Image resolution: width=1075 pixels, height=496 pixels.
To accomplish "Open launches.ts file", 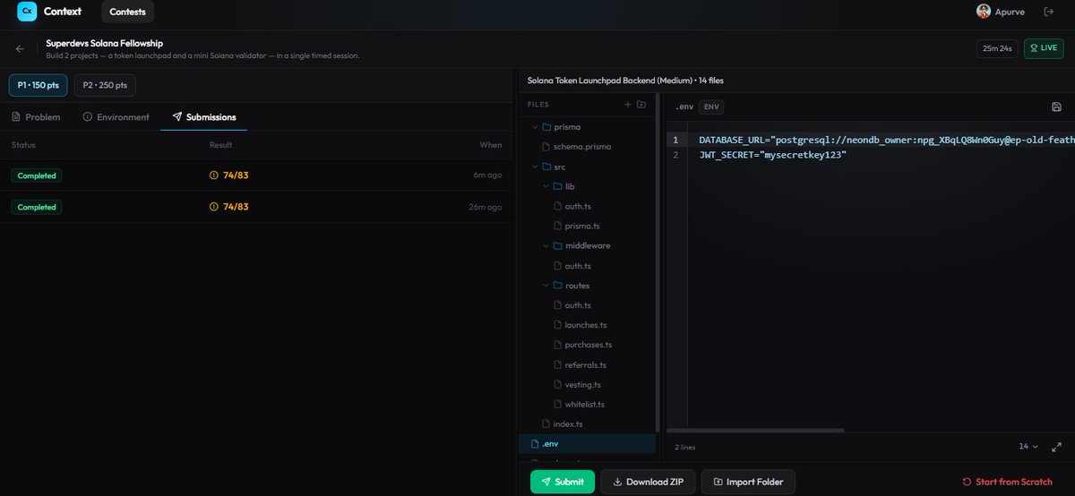I will pos(588,325).
